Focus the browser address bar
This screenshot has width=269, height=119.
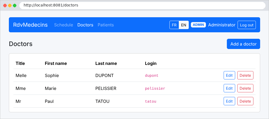tap(142, 5)
